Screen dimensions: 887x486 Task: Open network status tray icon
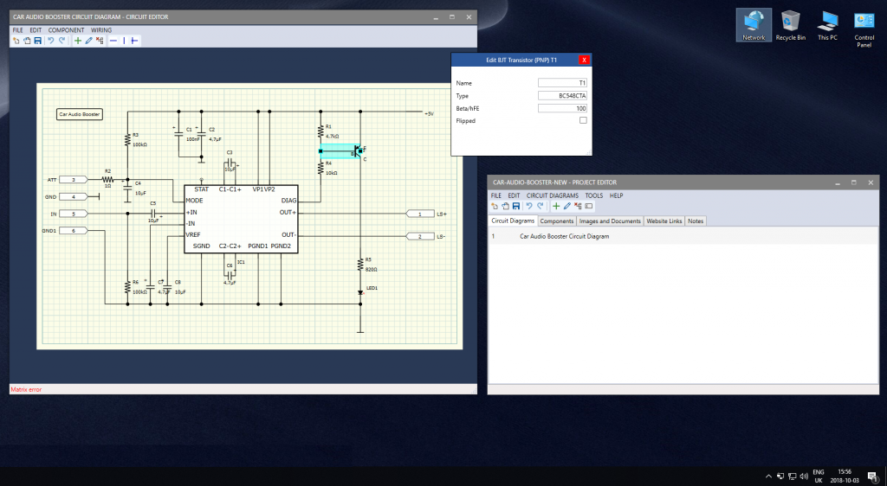coord(792,476)
